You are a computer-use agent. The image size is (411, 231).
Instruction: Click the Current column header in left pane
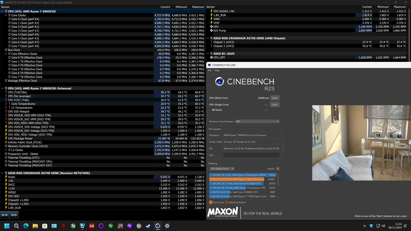165,7
